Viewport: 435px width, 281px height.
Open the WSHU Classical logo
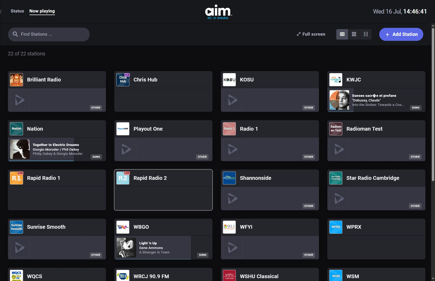pos(229,276)
